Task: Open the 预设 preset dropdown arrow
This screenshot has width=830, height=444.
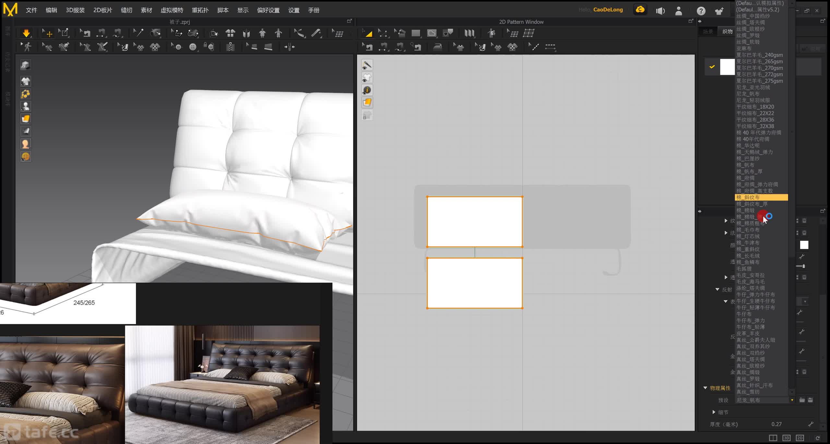Action: [x=792, y=400]
